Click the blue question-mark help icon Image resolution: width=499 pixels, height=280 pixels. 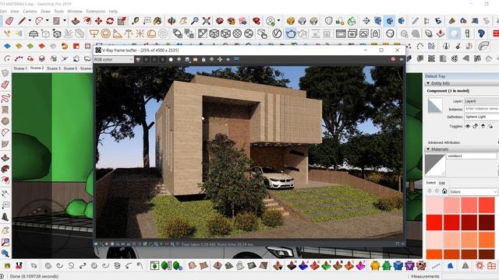[x=481, y=33]
